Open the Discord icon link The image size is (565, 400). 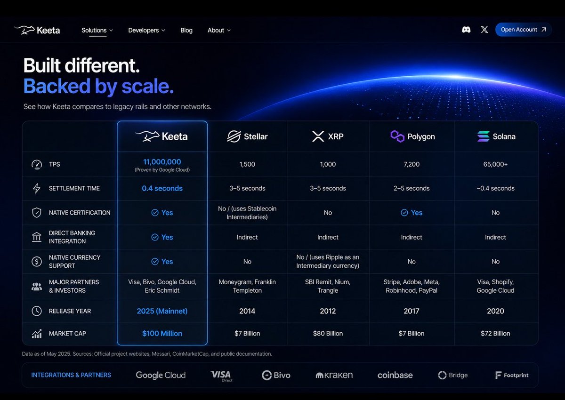coord(466,30)
